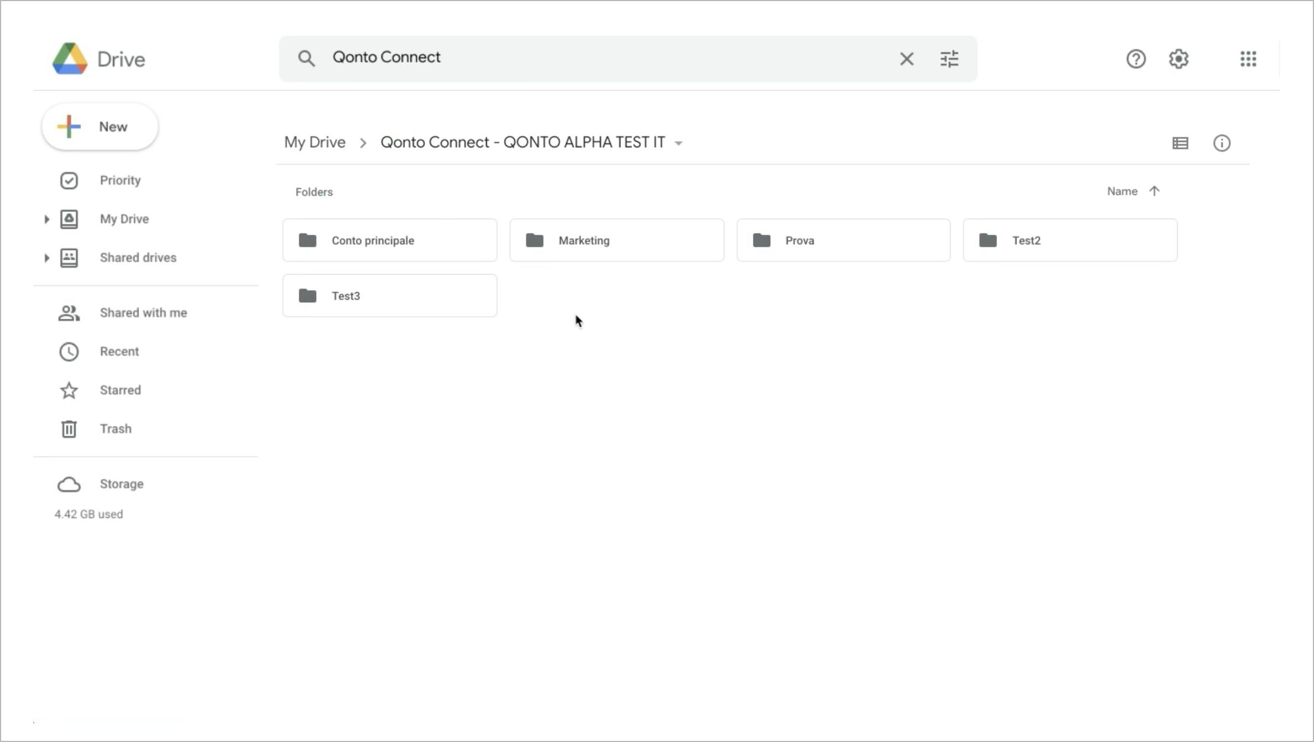Open the Recent view
Screen dimensions: 1314x742
[119, 351]
